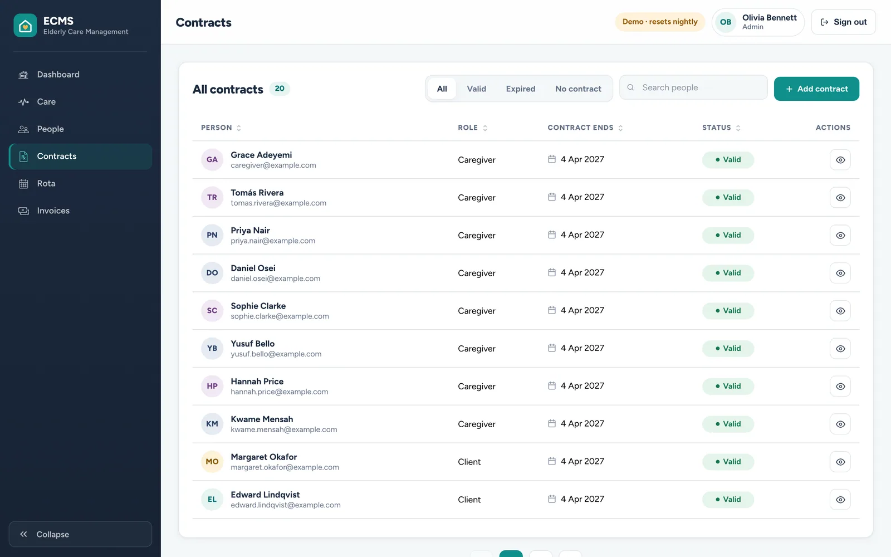This screenshot has width=891, height=557.
Task: View Sophie Clarke's contract eye icon
Action: pos(840,311)
